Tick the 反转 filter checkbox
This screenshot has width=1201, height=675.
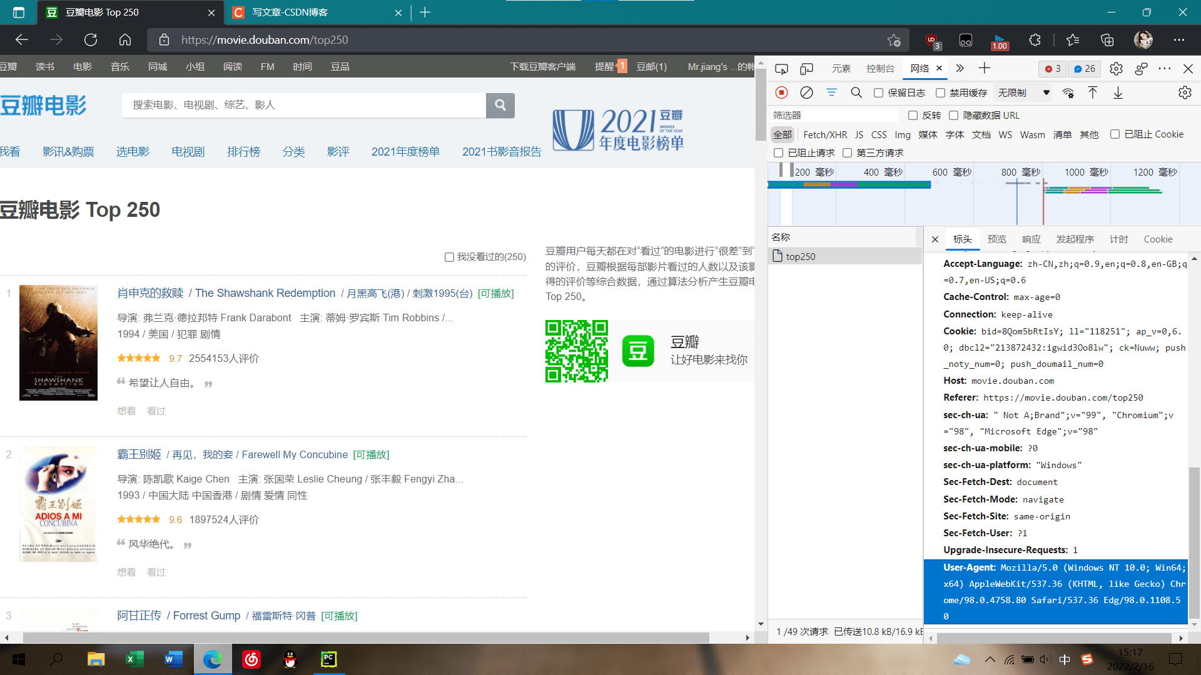(x=913, y=115)
